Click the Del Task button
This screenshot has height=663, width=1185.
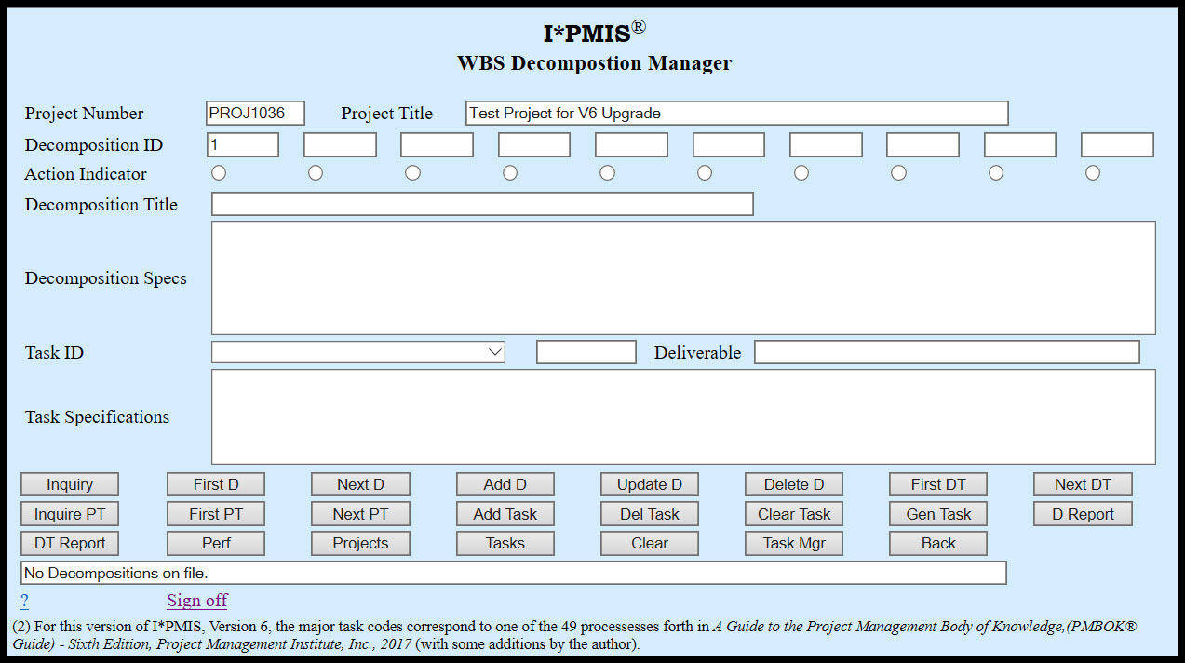pyautogui.click(x=649, y=513)
